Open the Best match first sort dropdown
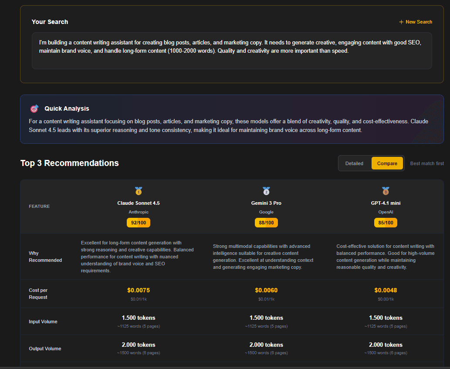This screenshot has width=450, height=369. (427, 163)
